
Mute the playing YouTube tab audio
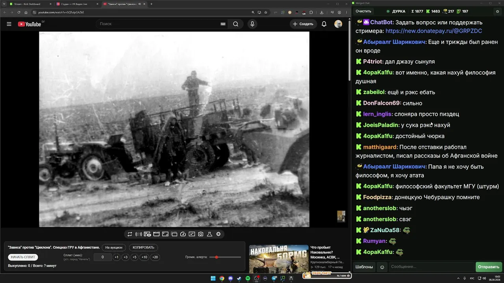pyautogui.click(x=140, y=4)
